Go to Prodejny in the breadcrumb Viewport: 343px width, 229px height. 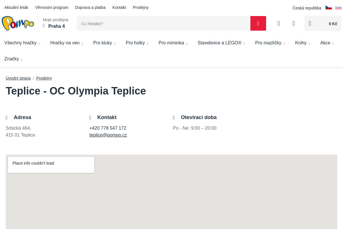point(44,78)
